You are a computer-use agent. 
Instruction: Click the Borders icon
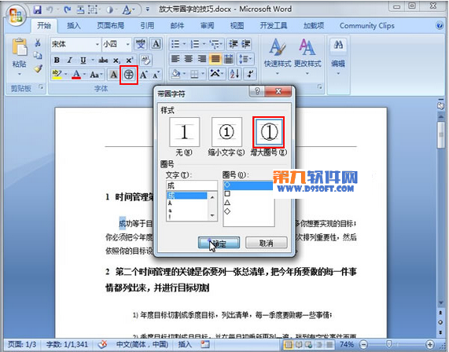click(x=194, y=75)
